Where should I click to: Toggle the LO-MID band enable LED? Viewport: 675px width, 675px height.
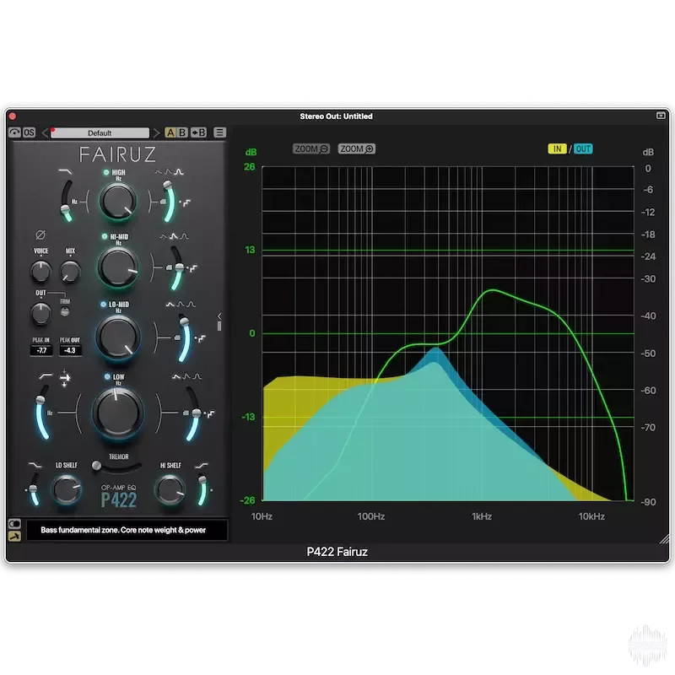point(103,305)
